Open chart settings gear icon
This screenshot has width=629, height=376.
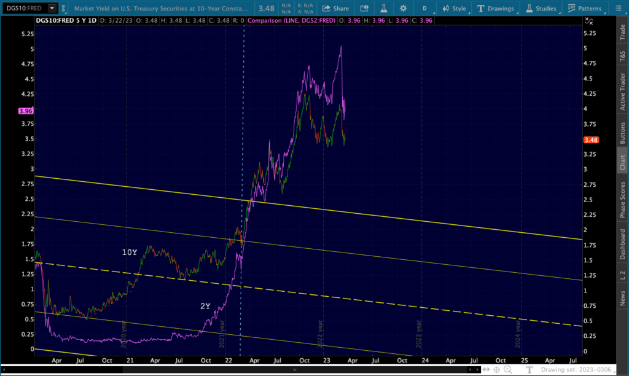403,9
